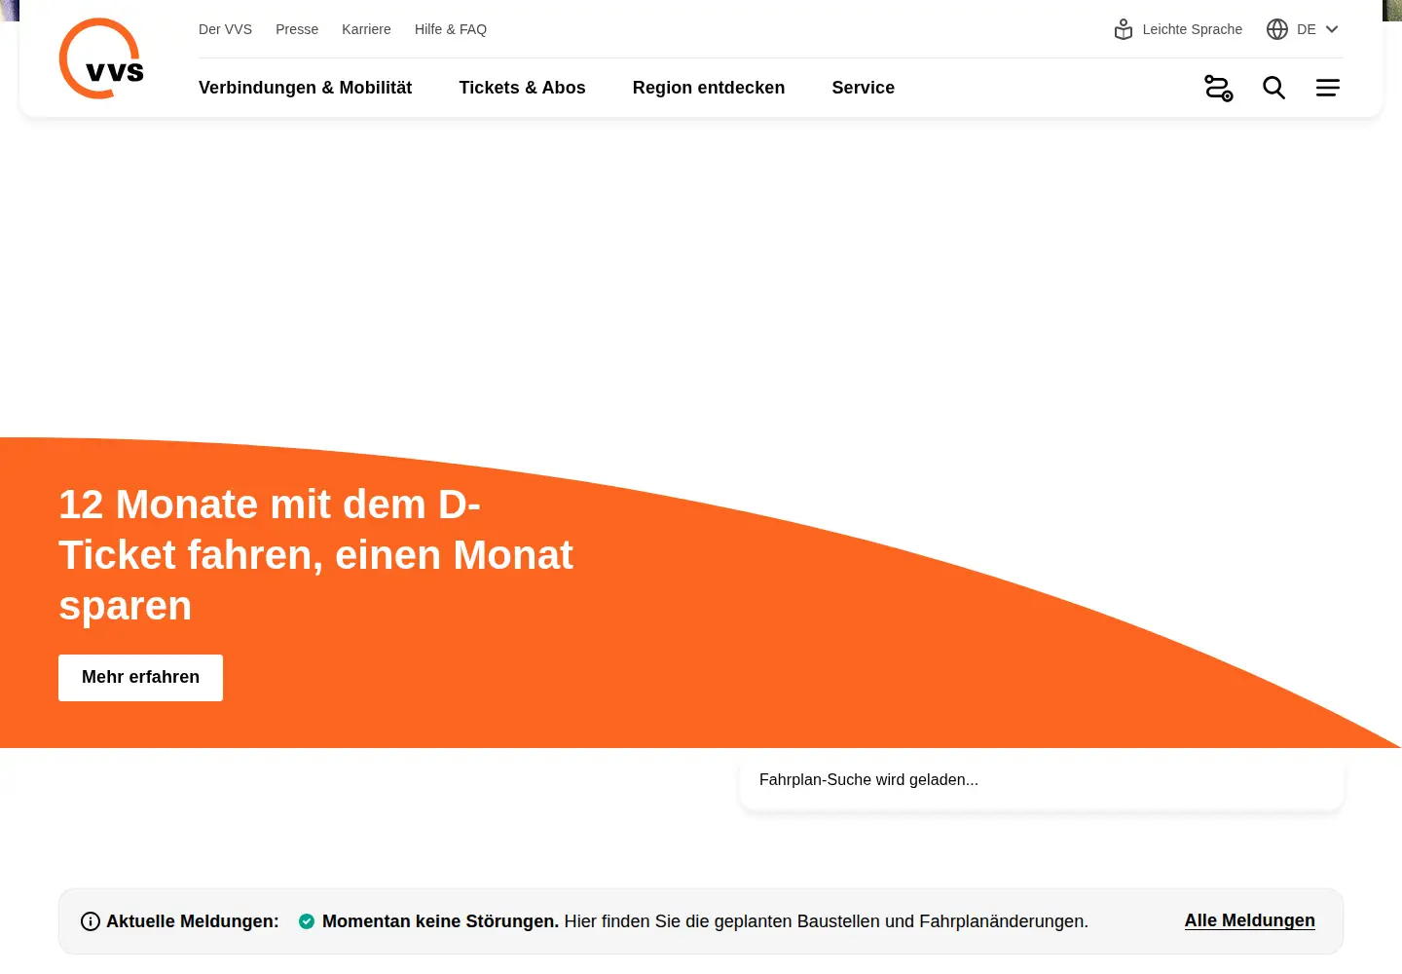This screenshot has height=974, width=1402.
Task: Open Verbindungen & Mobilität menu
Action: coord(306,88)
